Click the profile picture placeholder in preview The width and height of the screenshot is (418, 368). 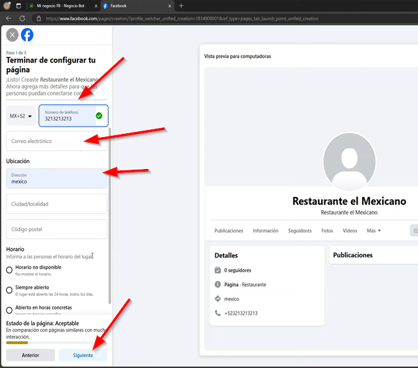pos(349,161)
